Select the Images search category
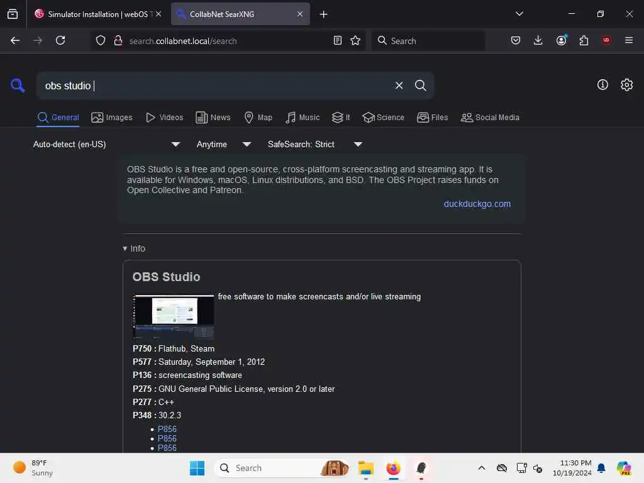The width and height of the screenshot is (644, 483). 112,118
